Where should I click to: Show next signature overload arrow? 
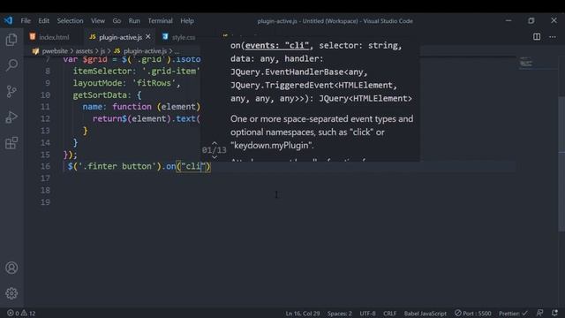215,157
